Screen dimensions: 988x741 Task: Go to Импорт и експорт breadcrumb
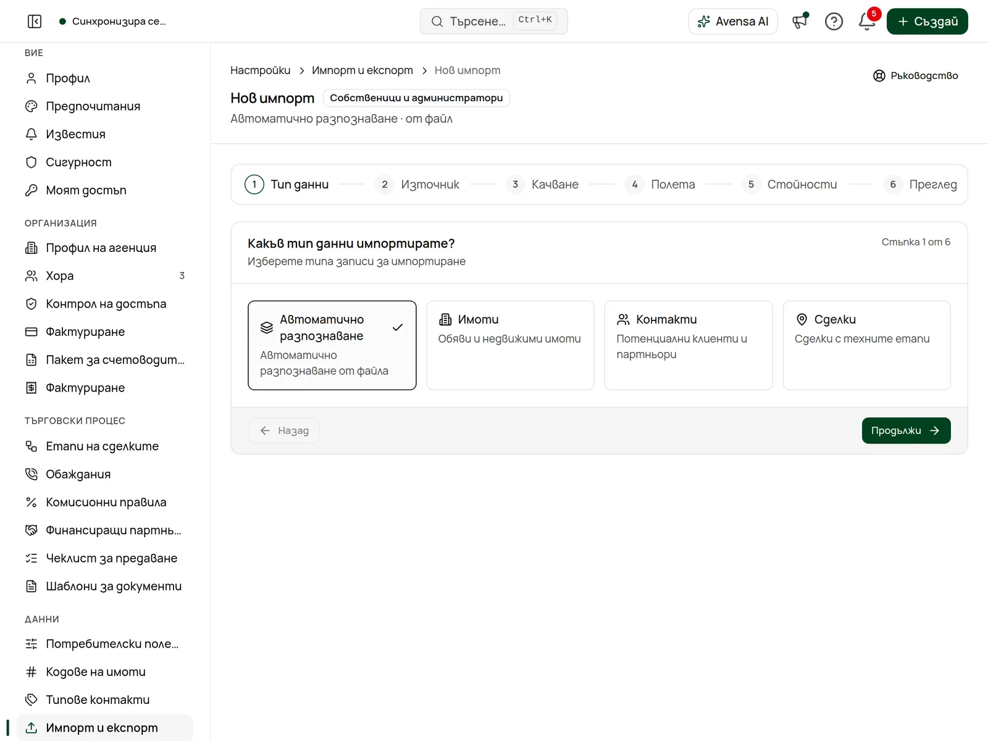pos(362,70)
